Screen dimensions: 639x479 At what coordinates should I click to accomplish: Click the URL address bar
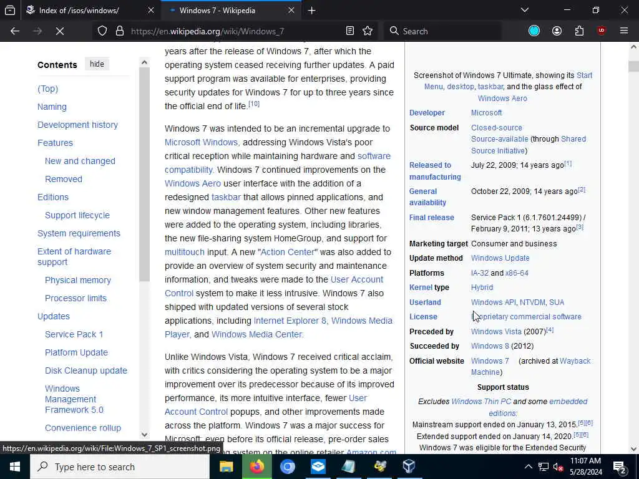[x=237, y=31]
